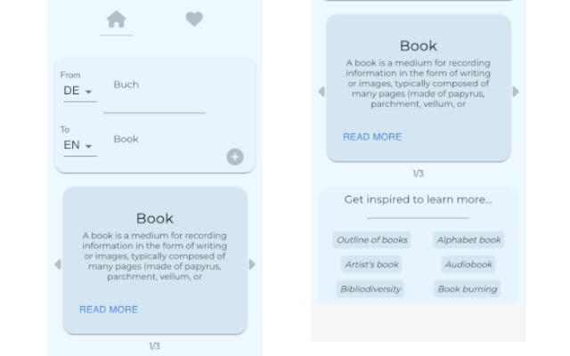This screenshot has height=356, width=570.
Task: Go to next card in left mockup
Action: (252, 264)
